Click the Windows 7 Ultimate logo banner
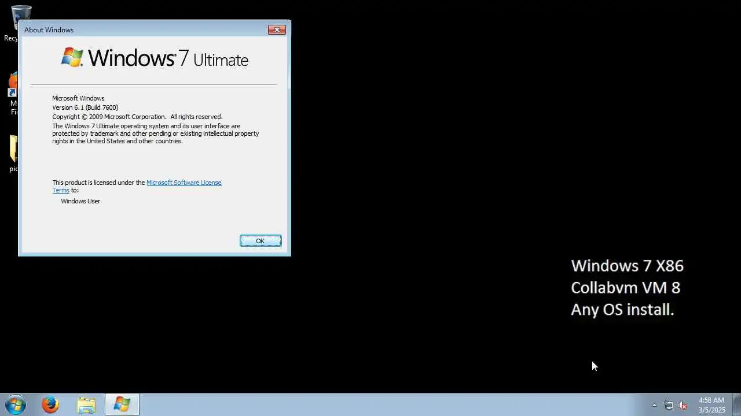Image resolution: width=741 pixels, height=416 pixels. coord(155,58)
